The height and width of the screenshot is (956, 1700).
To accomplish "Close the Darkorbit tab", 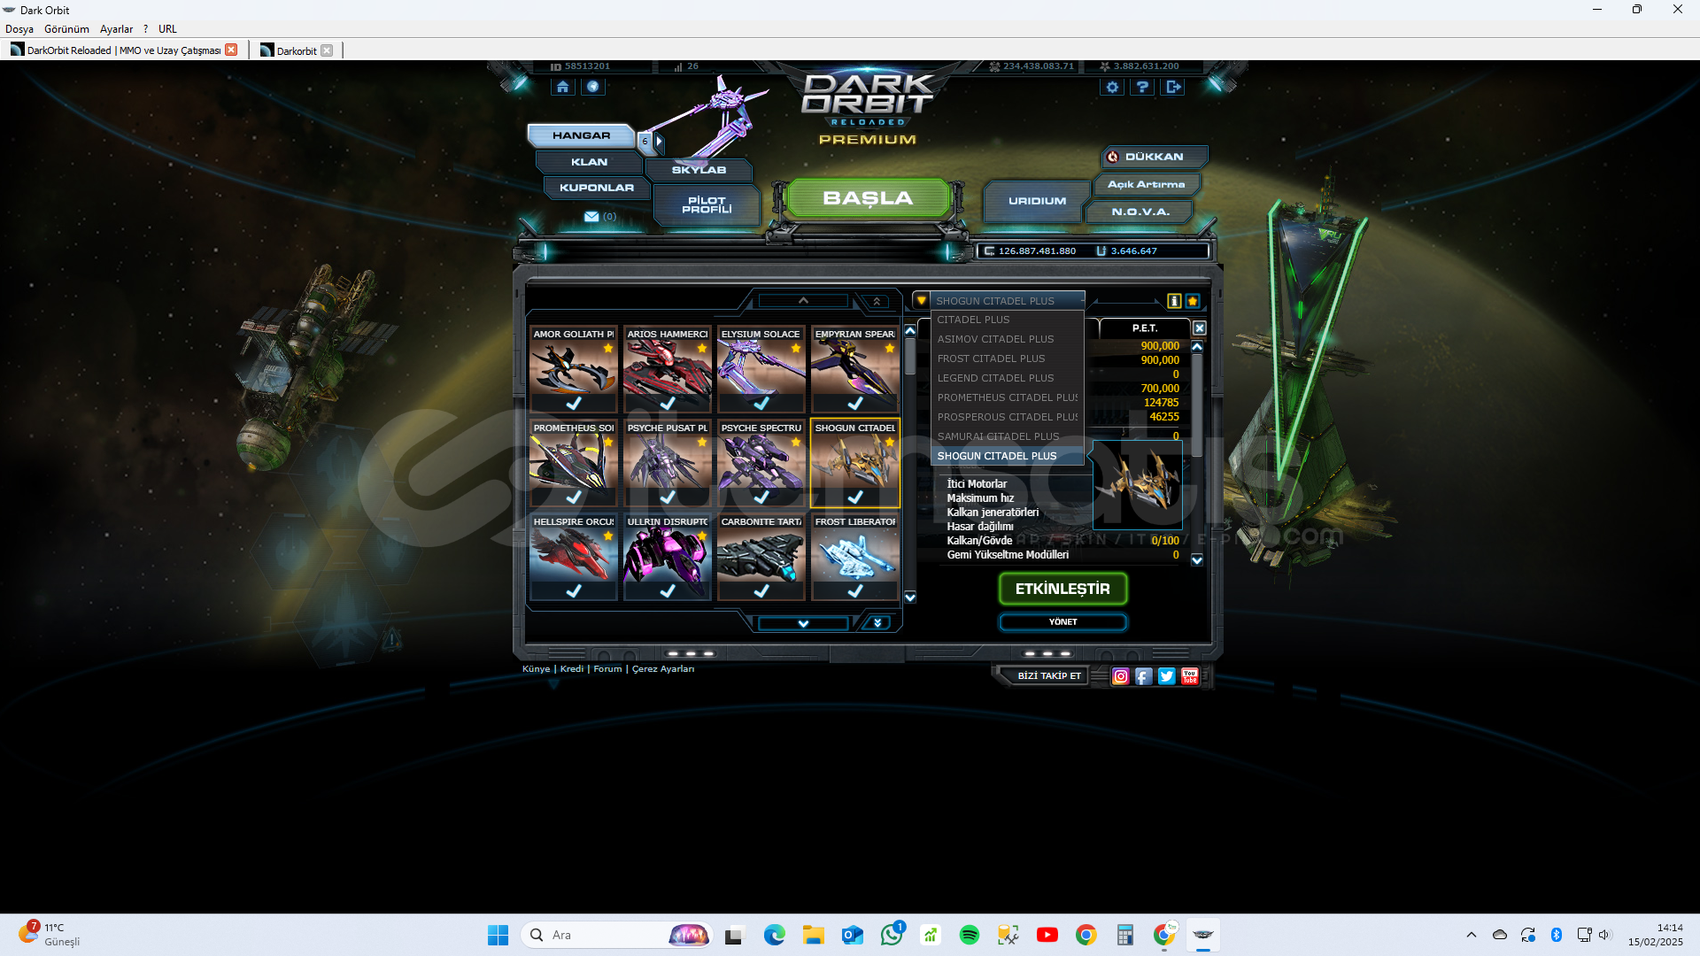I will [327, 50].
